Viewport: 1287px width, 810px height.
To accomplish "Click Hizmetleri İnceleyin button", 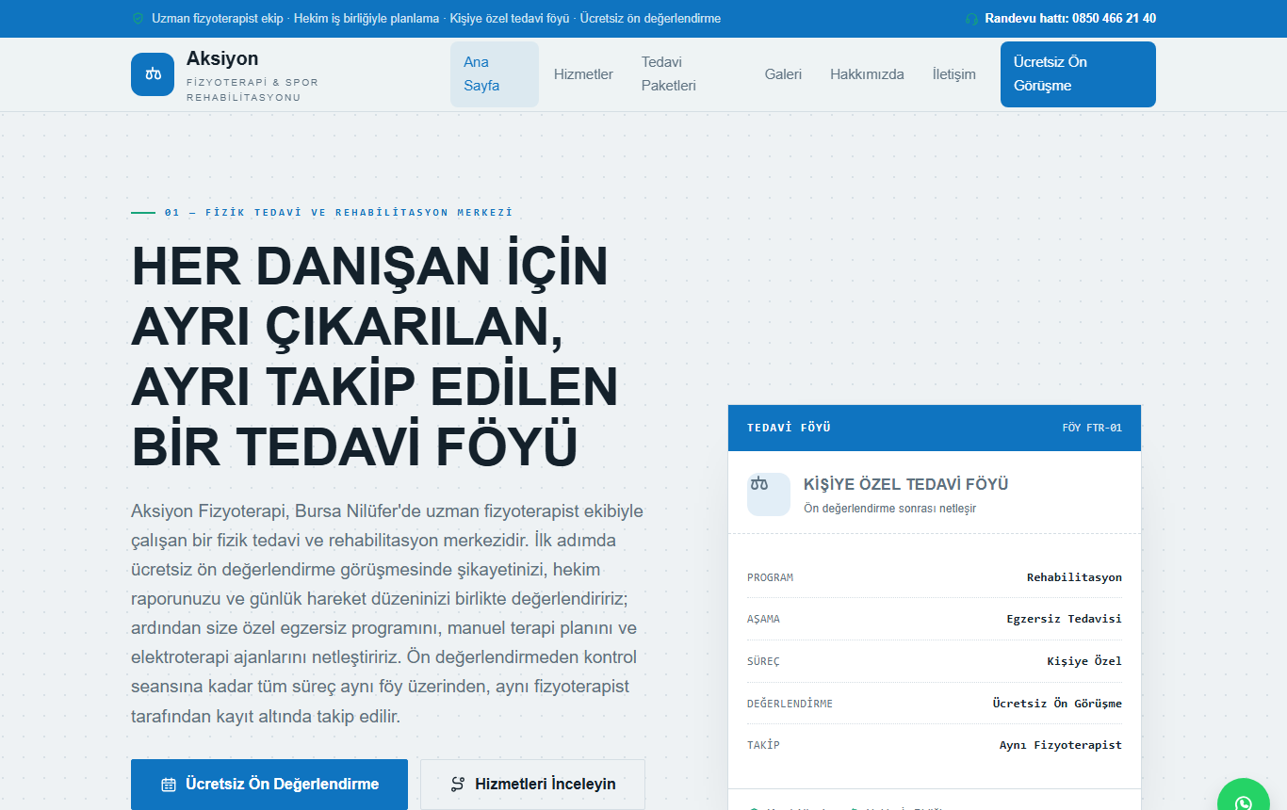I will [x=532, y=784].
